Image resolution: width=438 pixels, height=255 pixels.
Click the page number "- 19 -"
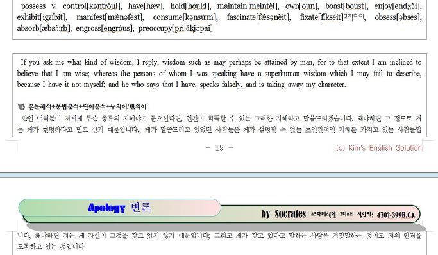pyautogui.click(x=219, y=148)
